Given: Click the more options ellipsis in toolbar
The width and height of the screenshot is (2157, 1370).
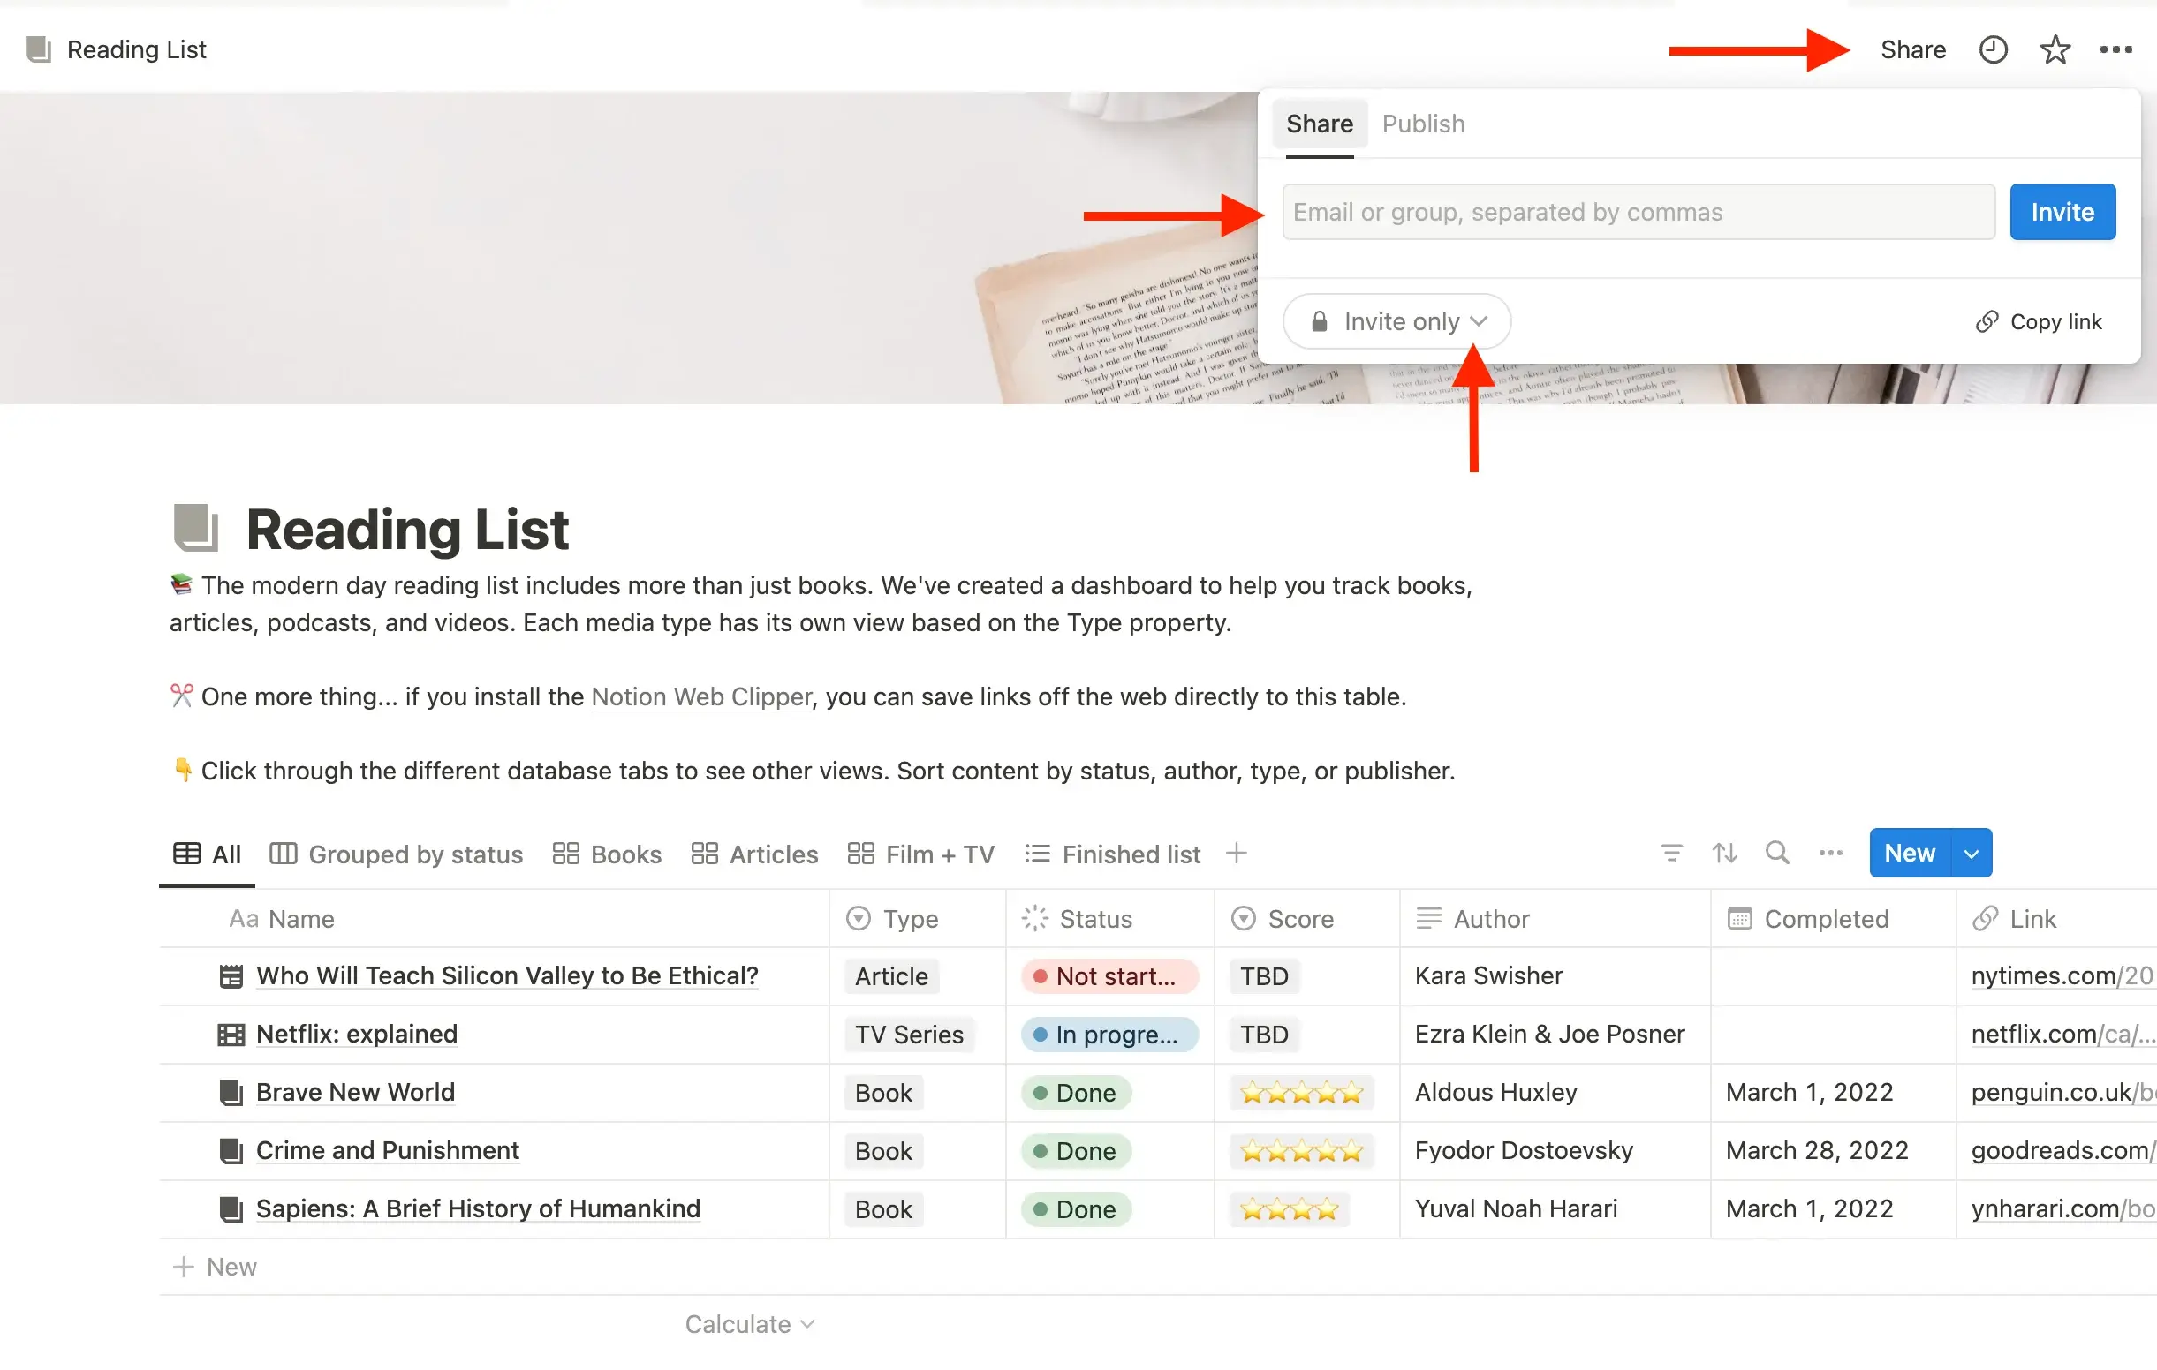Looking at the screenshot, I should coord(2116,49).
